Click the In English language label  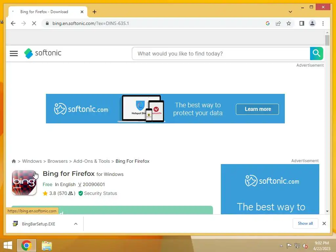click(65, 184)
